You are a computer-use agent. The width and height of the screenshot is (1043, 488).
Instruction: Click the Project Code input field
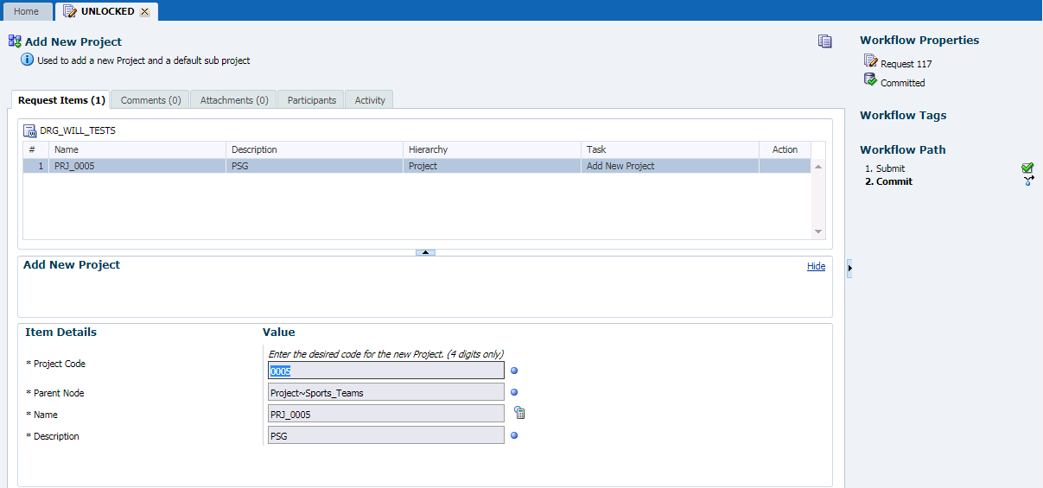coord(386,371)
